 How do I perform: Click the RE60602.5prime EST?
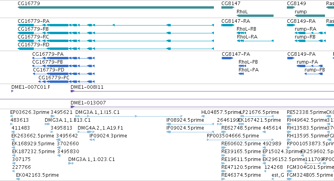224,148
